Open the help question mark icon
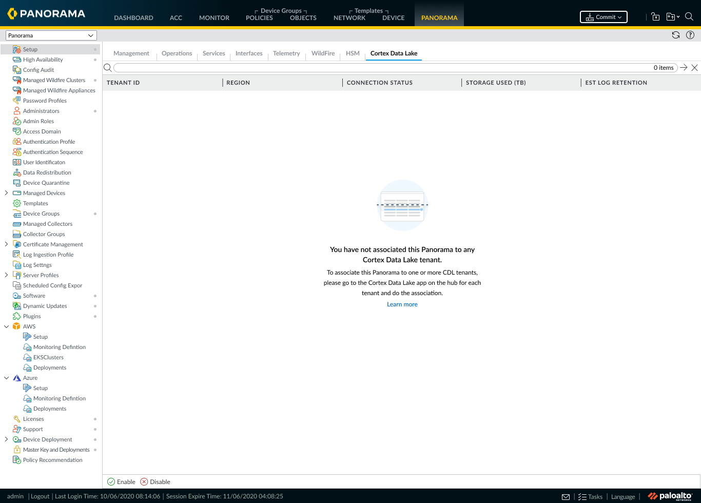 click(x=690, y=35)
